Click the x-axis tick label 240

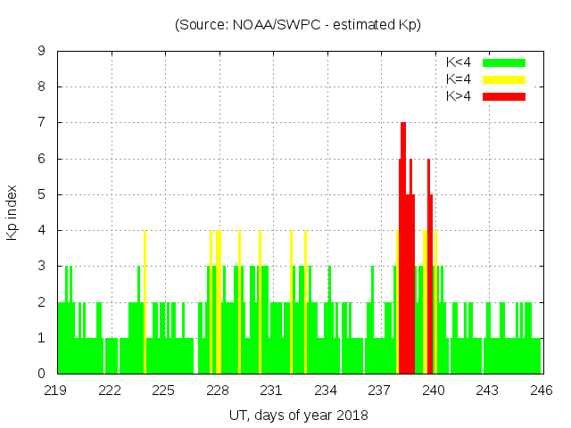434,390
